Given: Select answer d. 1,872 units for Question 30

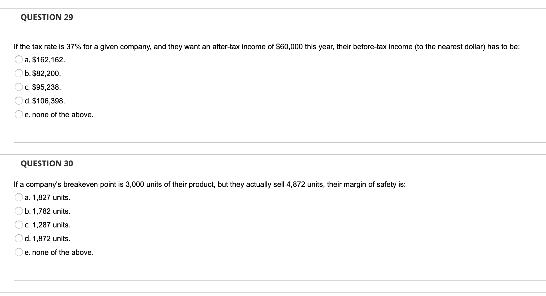Looking at the screenshot, I should click(19, 238).
